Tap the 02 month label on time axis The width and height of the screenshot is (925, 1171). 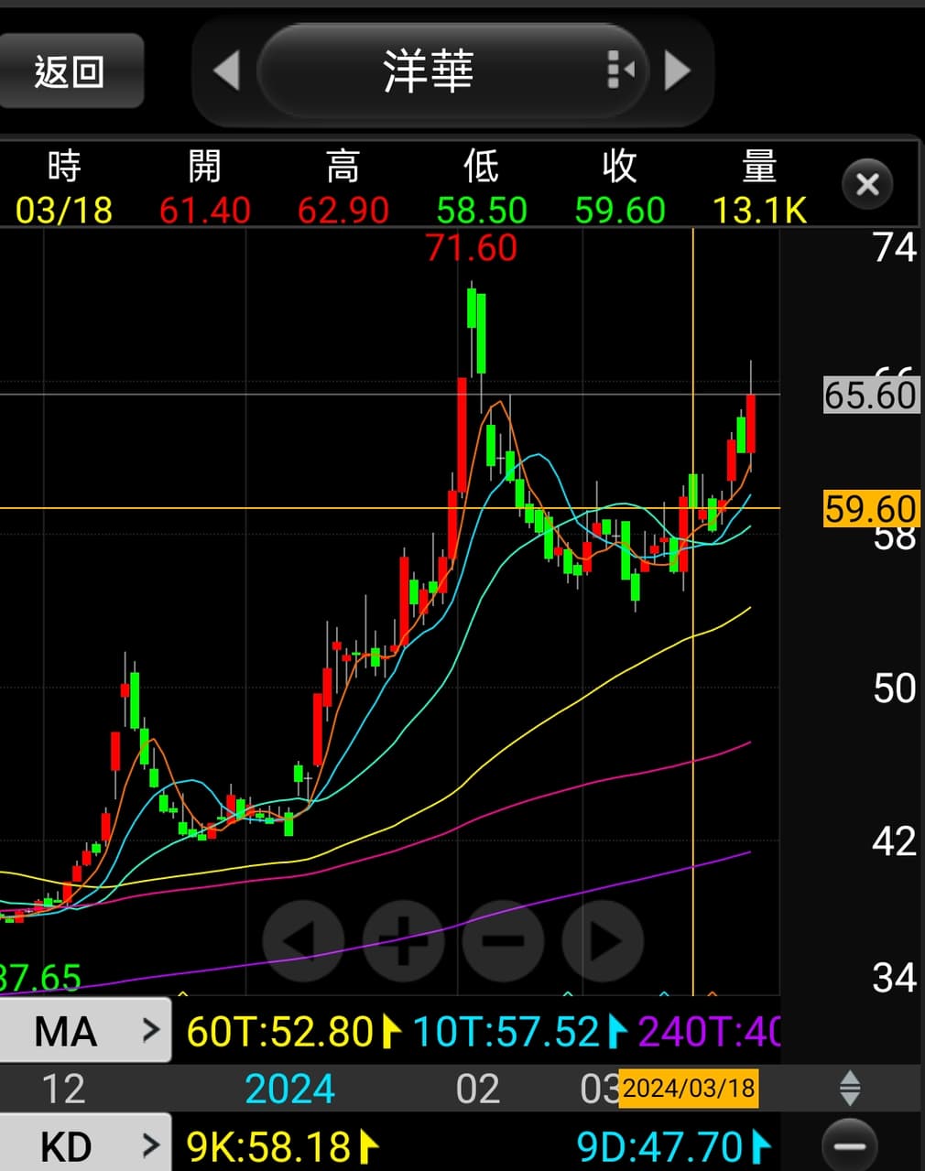coord(478,1089)
